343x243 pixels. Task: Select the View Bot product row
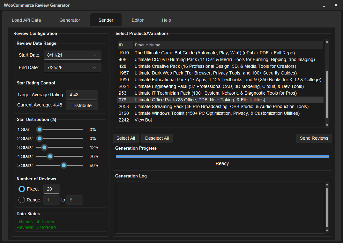coord(220,120)
